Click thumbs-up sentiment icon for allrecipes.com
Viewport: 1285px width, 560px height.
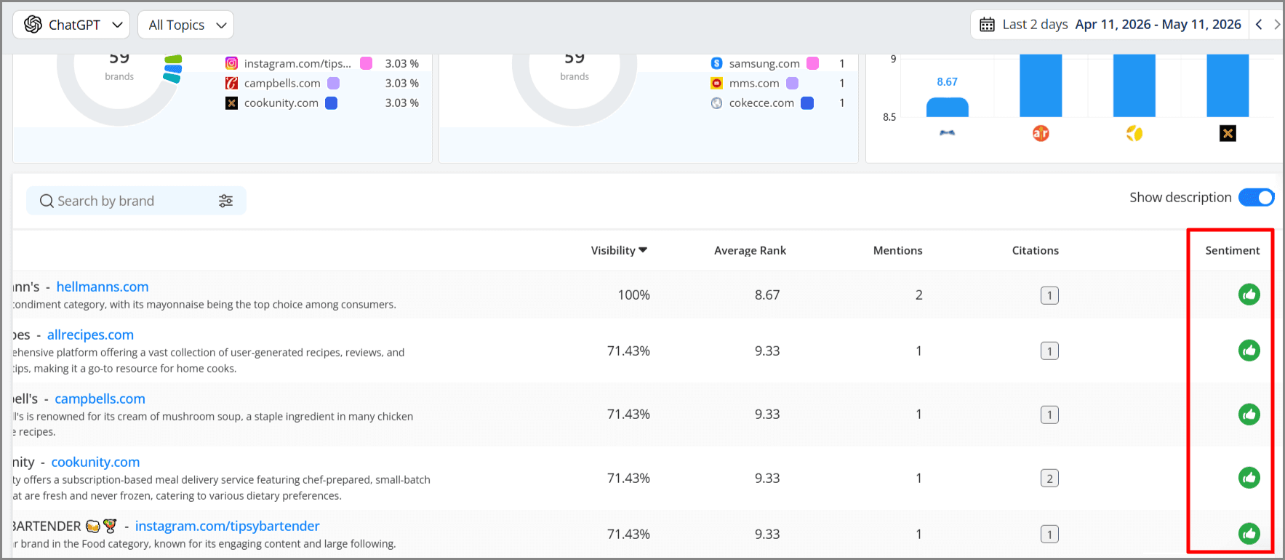1249,351
